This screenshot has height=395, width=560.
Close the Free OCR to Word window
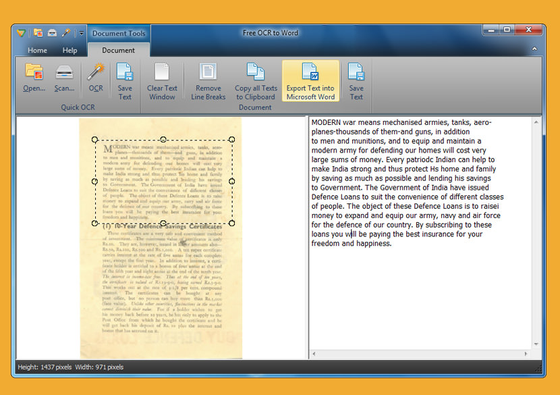[529, 30]
